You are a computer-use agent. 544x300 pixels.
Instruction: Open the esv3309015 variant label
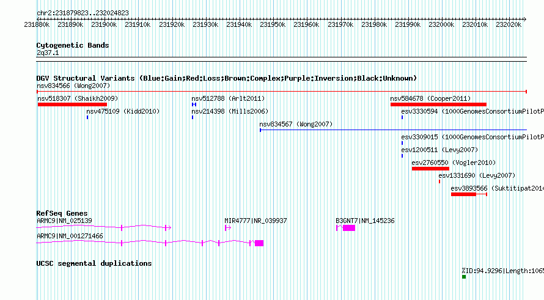click(472, 137)
